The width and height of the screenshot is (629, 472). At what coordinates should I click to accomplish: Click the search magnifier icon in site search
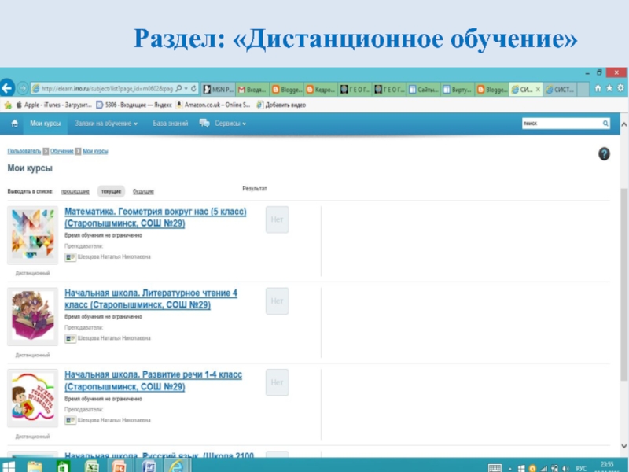[605, 124]
